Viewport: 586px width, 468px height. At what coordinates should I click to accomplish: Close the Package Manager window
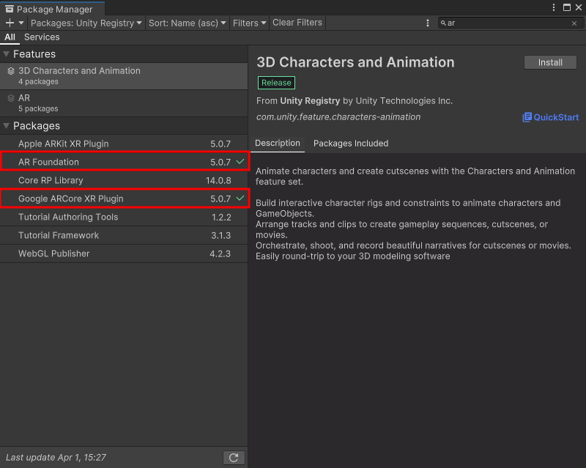point(579,8)
